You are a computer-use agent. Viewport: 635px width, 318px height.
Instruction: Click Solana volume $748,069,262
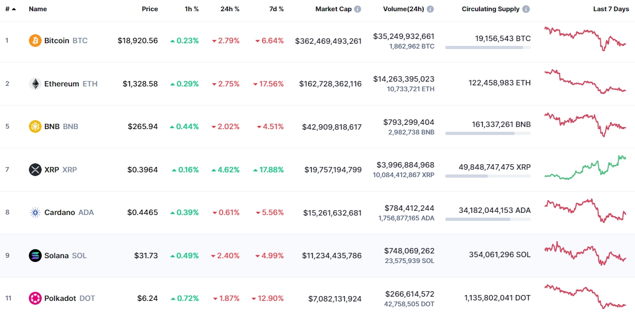click(x=409, y=251)
